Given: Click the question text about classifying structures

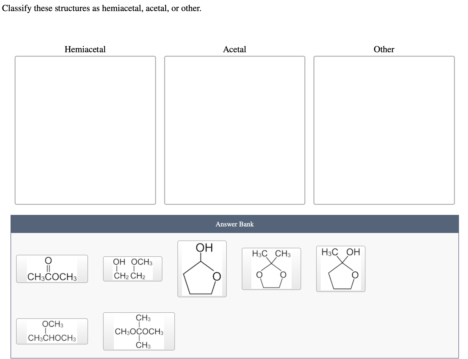Looking at the screenshot, I should coord(101,8).
